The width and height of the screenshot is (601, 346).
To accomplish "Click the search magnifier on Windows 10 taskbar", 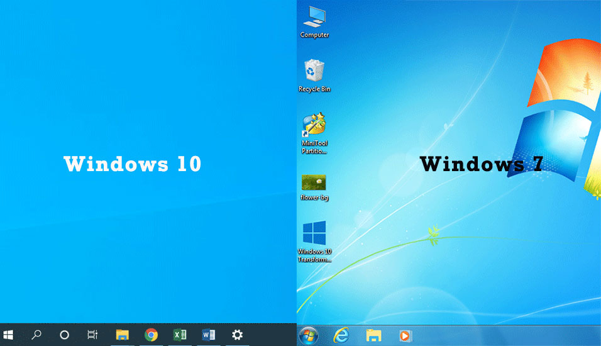I will 36,335.
